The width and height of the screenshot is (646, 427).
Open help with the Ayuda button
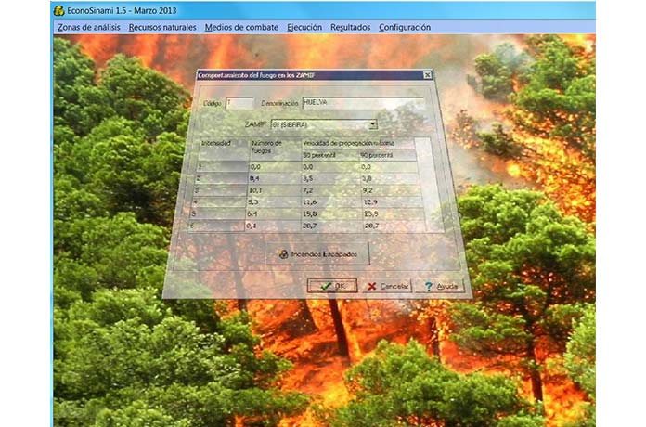(442, 287)
